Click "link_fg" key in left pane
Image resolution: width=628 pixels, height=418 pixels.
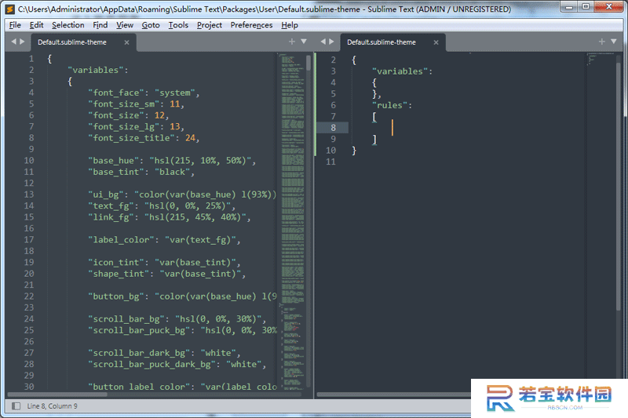(111, 217)
